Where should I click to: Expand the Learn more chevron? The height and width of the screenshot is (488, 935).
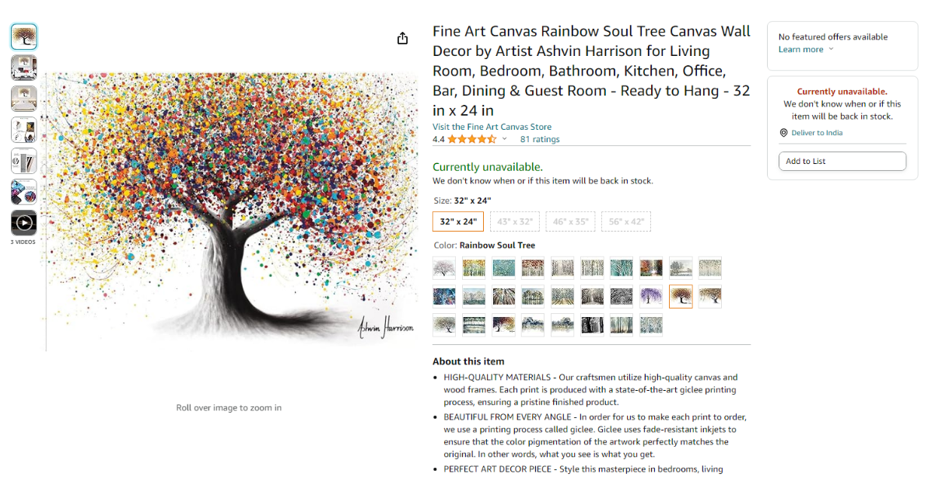click(831, 50)
